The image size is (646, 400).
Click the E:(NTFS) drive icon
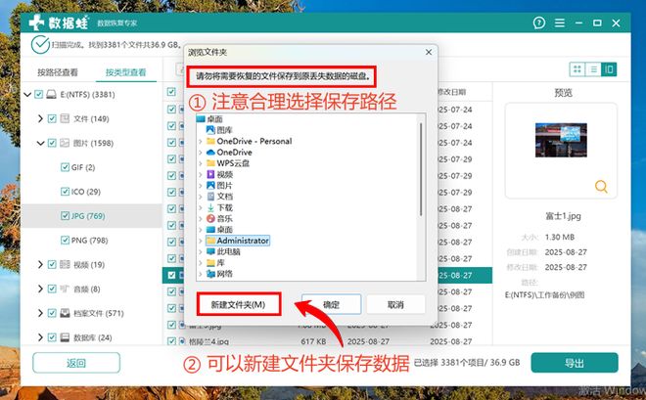[51, 95]
